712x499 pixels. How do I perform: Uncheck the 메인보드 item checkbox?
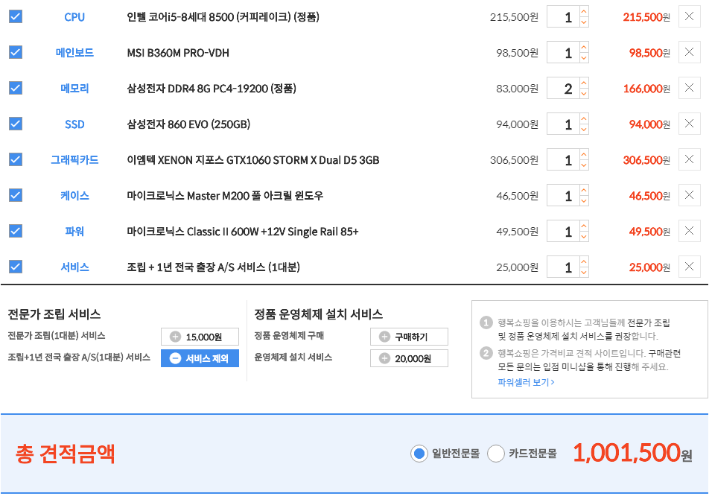[x=16, y=52]
